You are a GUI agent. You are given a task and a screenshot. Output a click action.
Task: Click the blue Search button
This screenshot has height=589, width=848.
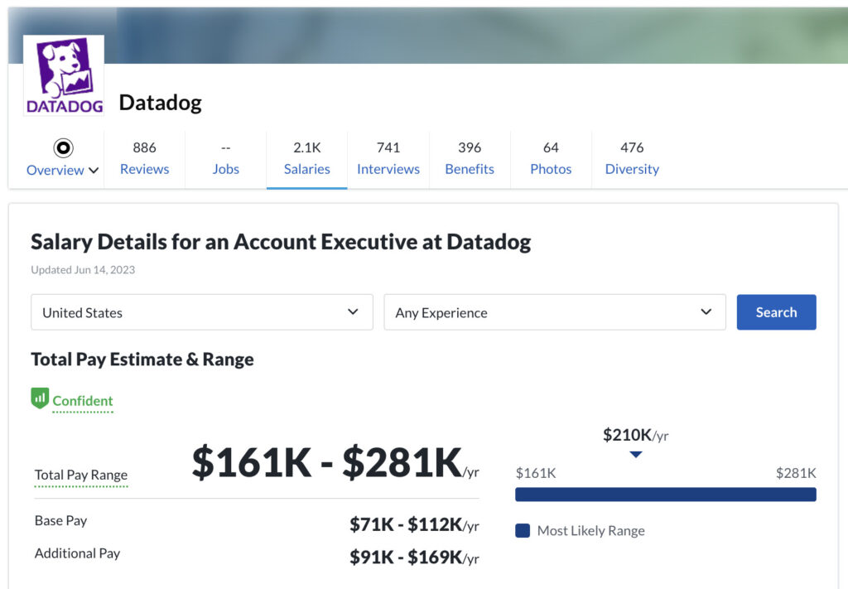pyautogui.click(x=776, y=312)
